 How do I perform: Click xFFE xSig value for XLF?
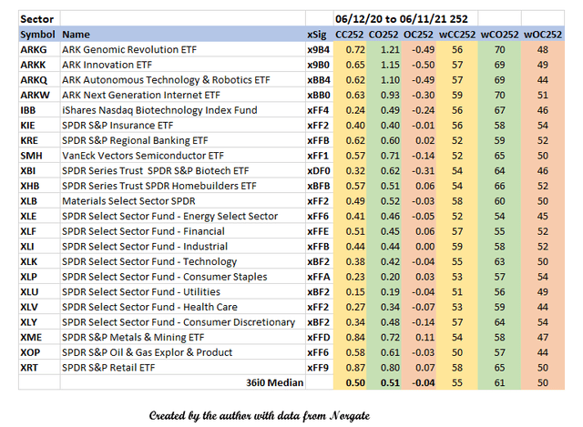tap(320, 231)
